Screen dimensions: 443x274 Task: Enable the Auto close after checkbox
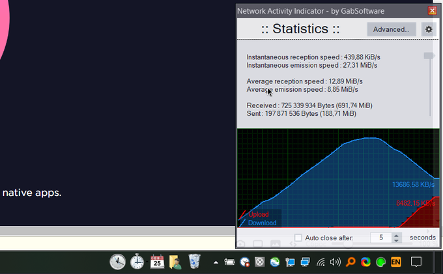click(x=298, y=238)
